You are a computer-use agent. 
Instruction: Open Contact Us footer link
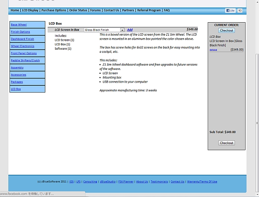178,182
